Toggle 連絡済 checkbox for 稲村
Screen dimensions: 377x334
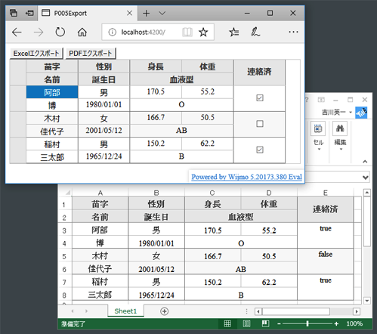(260, 150)
